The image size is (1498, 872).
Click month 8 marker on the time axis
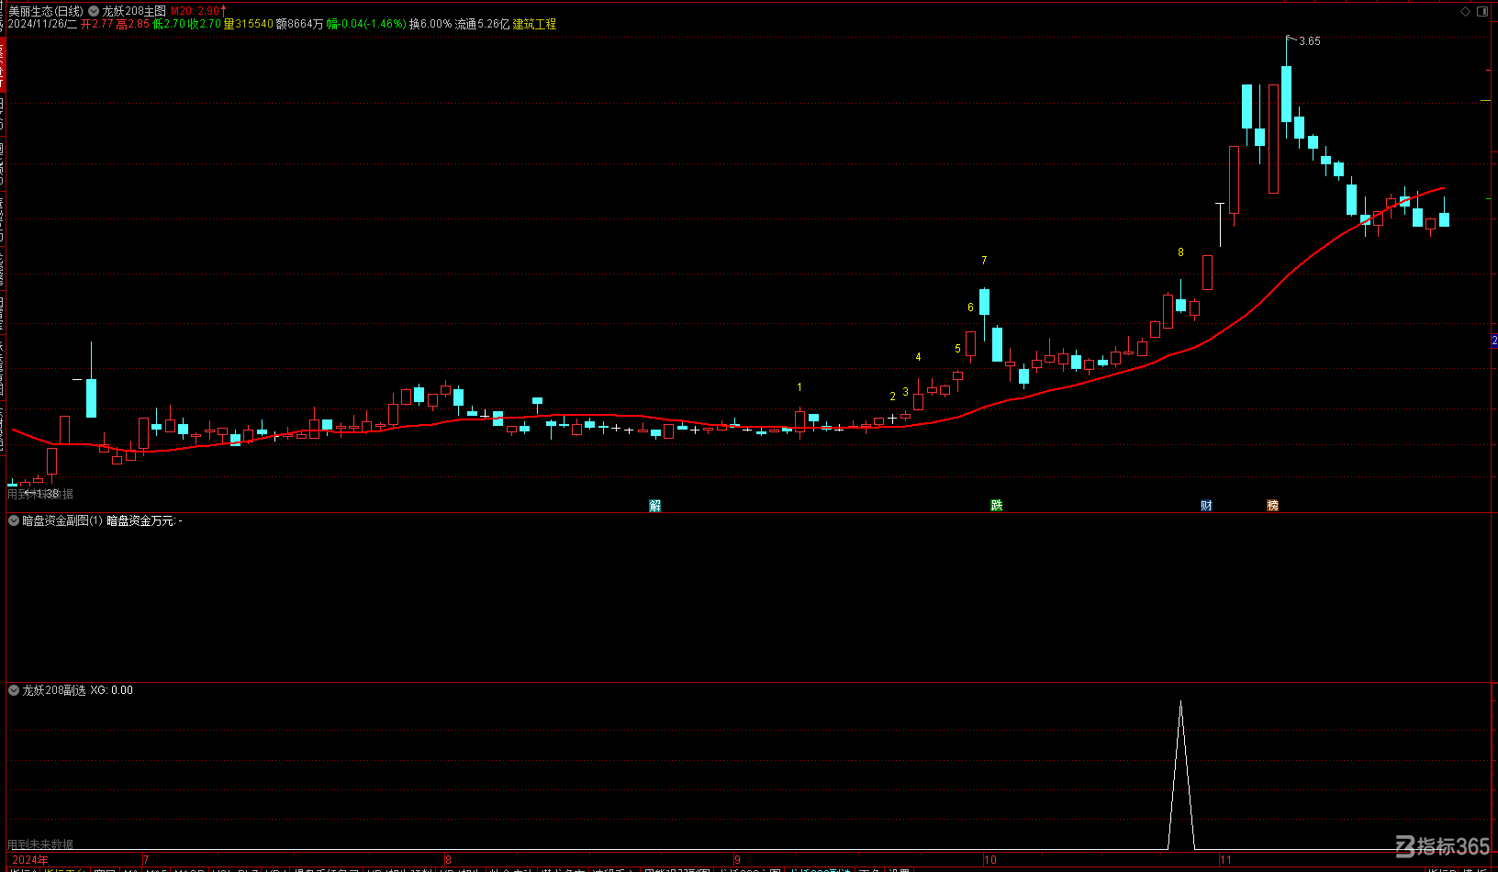[x=448, y=860]
